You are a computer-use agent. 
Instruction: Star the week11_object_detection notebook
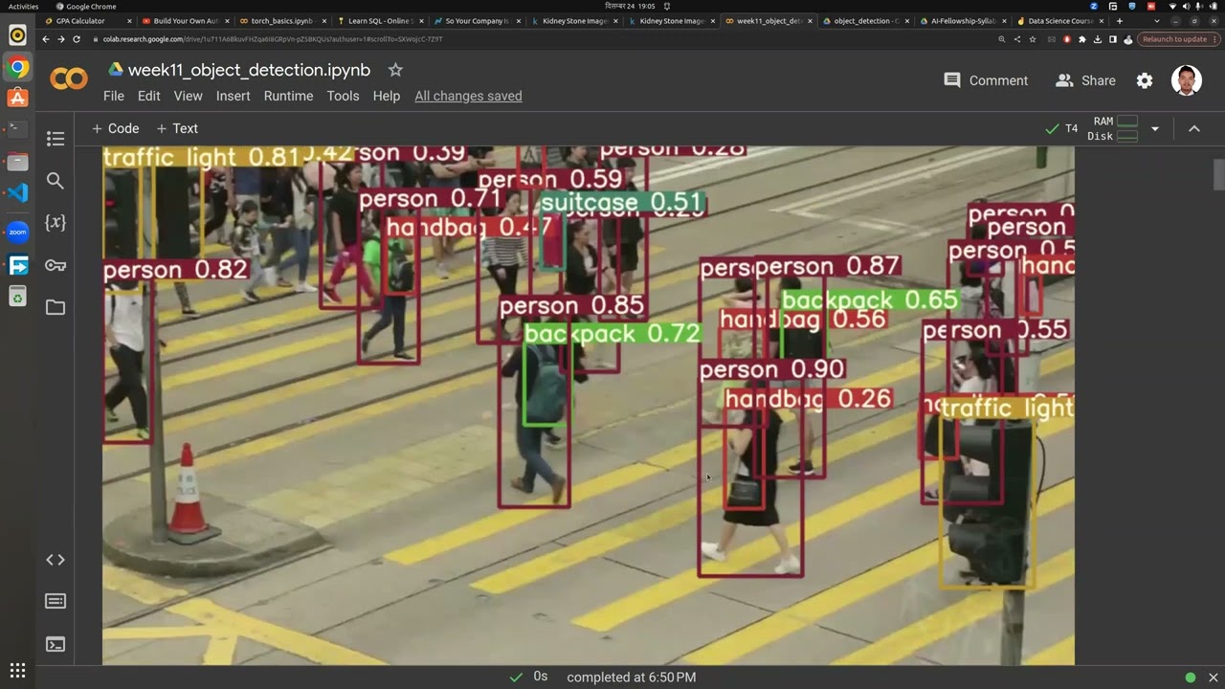(395, 70)
